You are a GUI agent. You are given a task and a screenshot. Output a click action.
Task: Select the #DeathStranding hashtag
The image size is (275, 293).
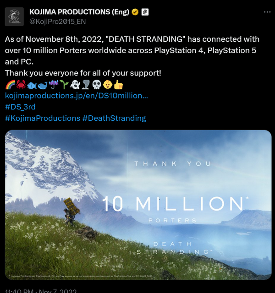114,118
